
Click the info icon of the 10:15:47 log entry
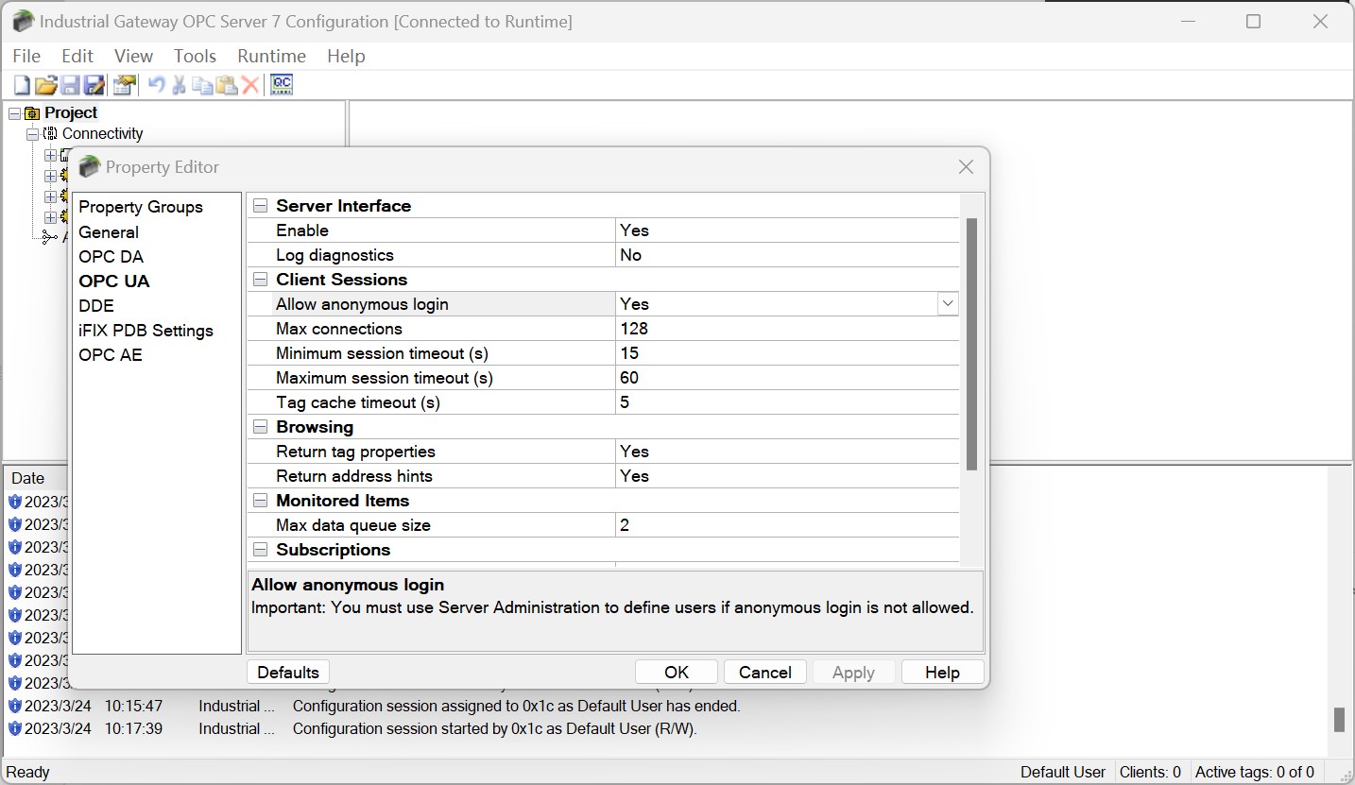click(x=14, y=706)
